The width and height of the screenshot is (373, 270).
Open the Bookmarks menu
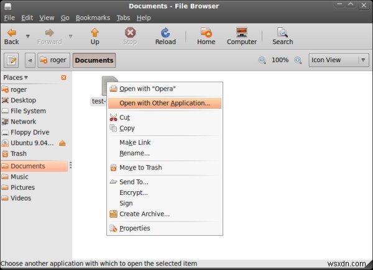point(93,18)
